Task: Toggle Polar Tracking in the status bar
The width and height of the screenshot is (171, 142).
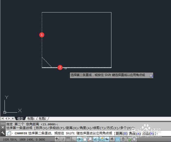Action: (x=79, y=139)
